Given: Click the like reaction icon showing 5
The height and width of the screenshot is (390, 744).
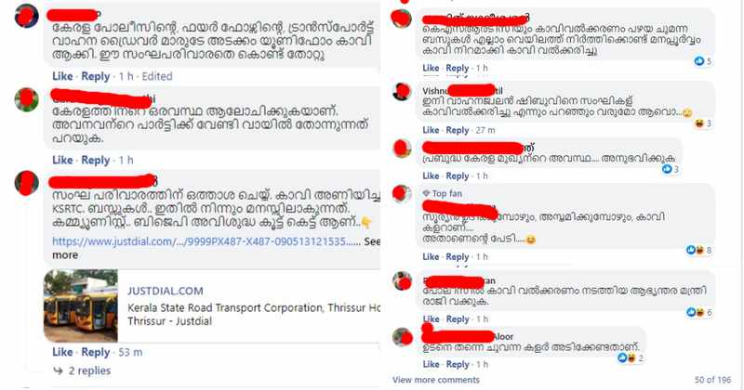Looking at the screenshot, I should click(699, 60).
